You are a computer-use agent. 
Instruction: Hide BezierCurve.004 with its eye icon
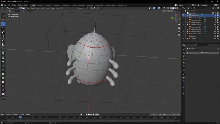pos(215,24)
